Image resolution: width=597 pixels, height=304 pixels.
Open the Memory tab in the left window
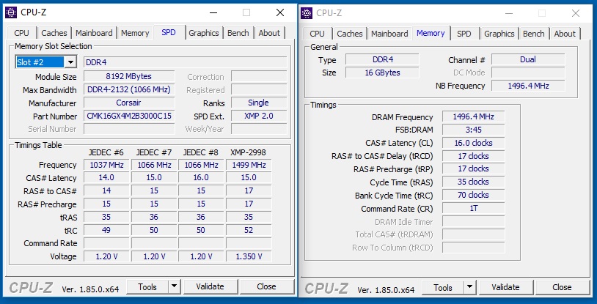tap(135, 33)
